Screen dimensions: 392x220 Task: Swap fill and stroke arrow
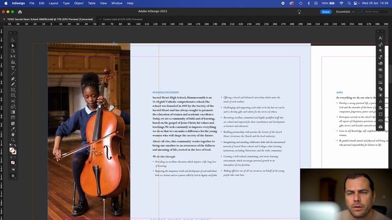[x=15, y=145]
